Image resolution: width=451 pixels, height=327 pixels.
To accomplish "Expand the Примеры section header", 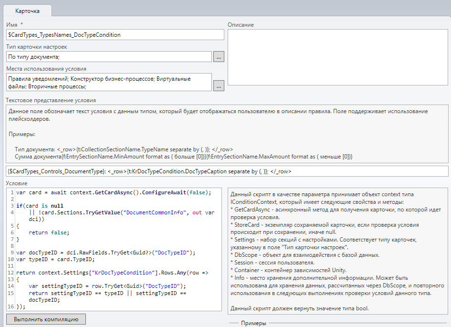I will (x=253, y=323).
